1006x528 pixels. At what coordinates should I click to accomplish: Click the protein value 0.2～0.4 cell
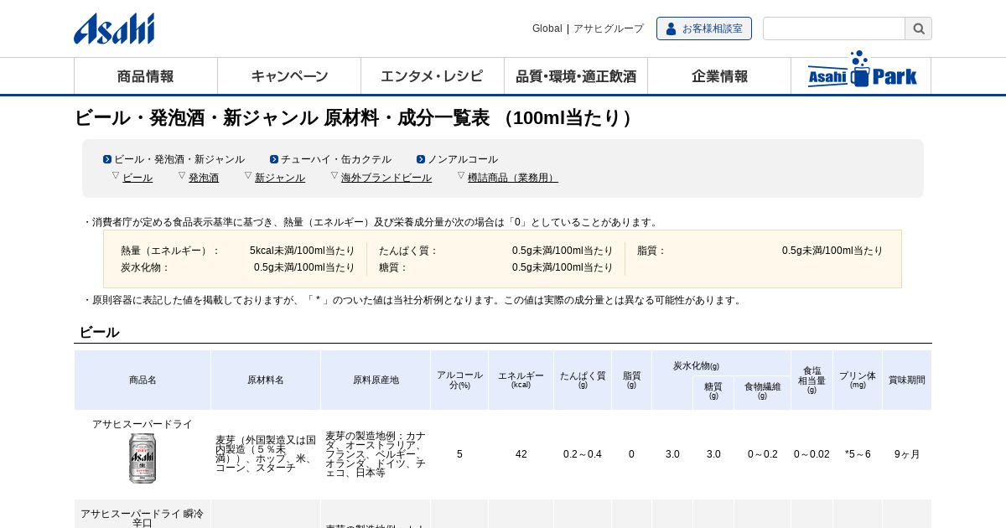pos(583,454)
